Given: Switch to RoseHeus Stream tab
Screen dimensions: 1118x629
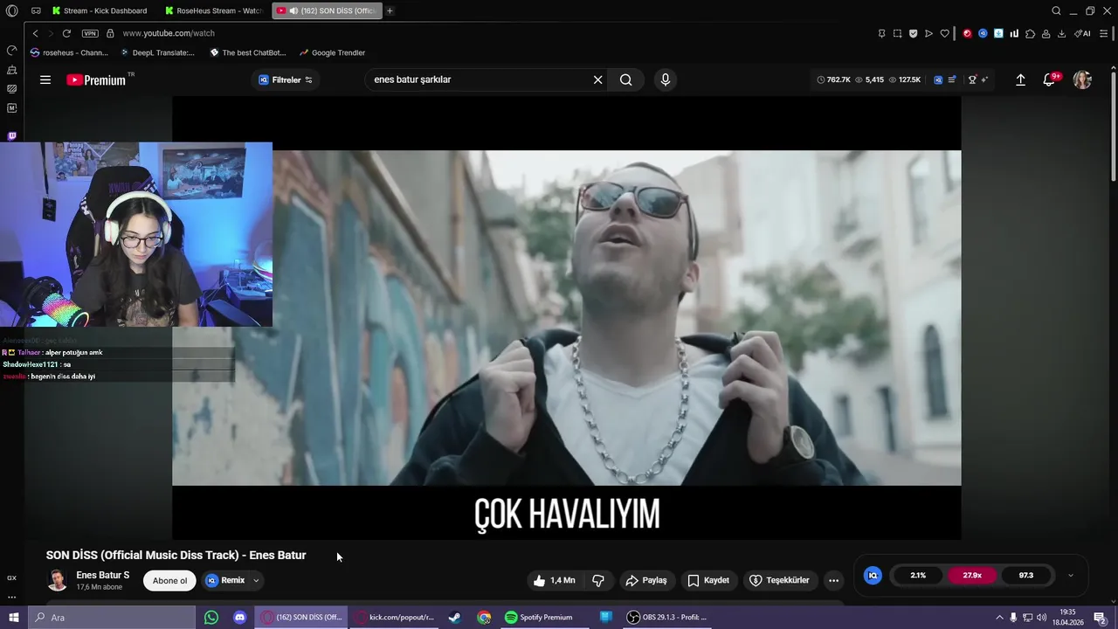Looking at the screenshot, I should 214,10.
